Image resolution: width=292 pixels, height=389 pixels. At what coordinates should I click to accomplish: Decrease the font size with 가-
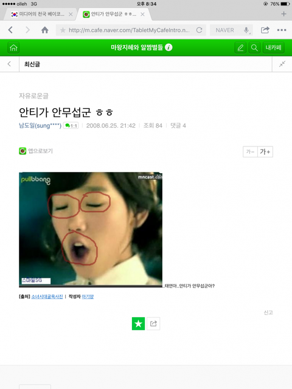point(250,151)
